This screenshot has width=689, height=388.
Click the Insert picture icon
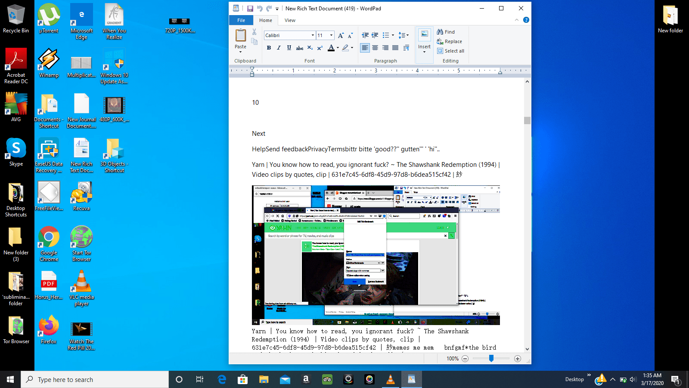(424, 35)
